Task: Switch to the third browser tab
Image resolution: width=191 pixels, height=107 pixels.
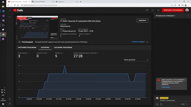Action: [x=66, y=2]
